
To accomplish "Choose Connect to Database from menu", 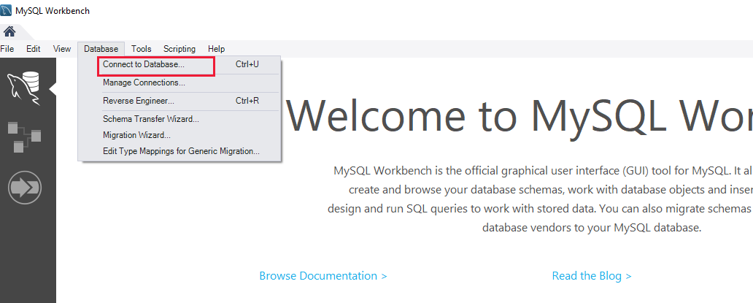I will (179, 64).
